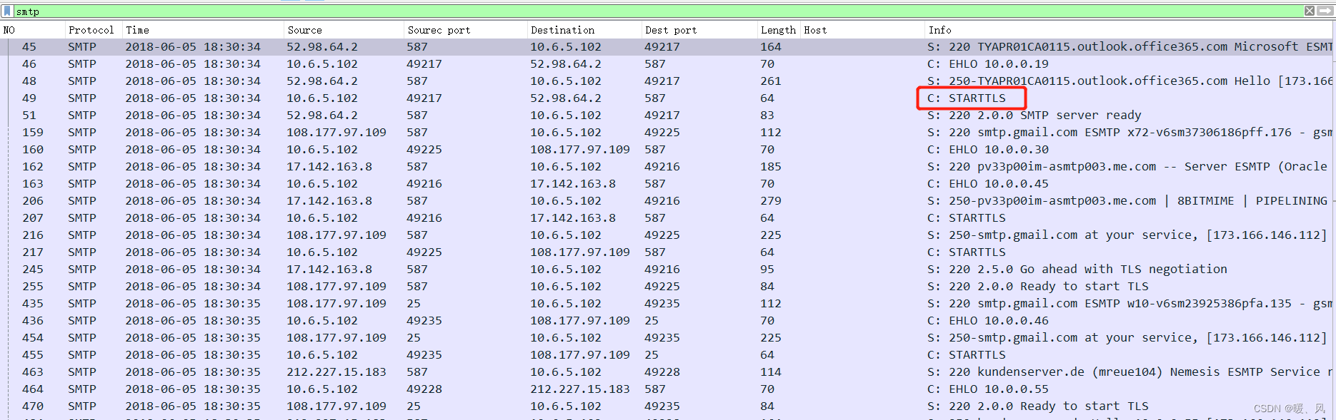Click source port 49235 in packet 436
Viewport: 1336px width, 420px height.
424,320
